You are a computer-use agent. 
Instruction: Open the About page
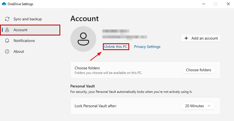click(19, 52)
